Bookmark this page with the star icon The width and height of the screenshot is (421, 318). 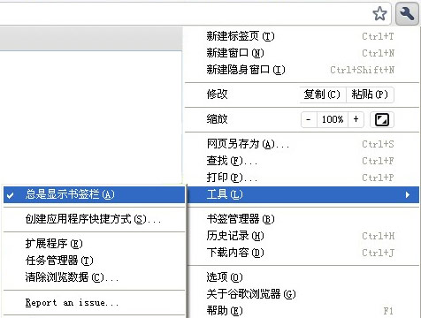point(379,13)
